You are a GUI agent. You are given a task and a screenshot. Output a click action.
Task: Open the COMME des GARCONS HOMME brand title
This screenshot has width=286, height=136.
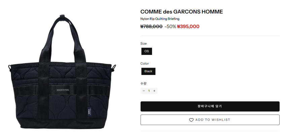(x=182, y=12)
